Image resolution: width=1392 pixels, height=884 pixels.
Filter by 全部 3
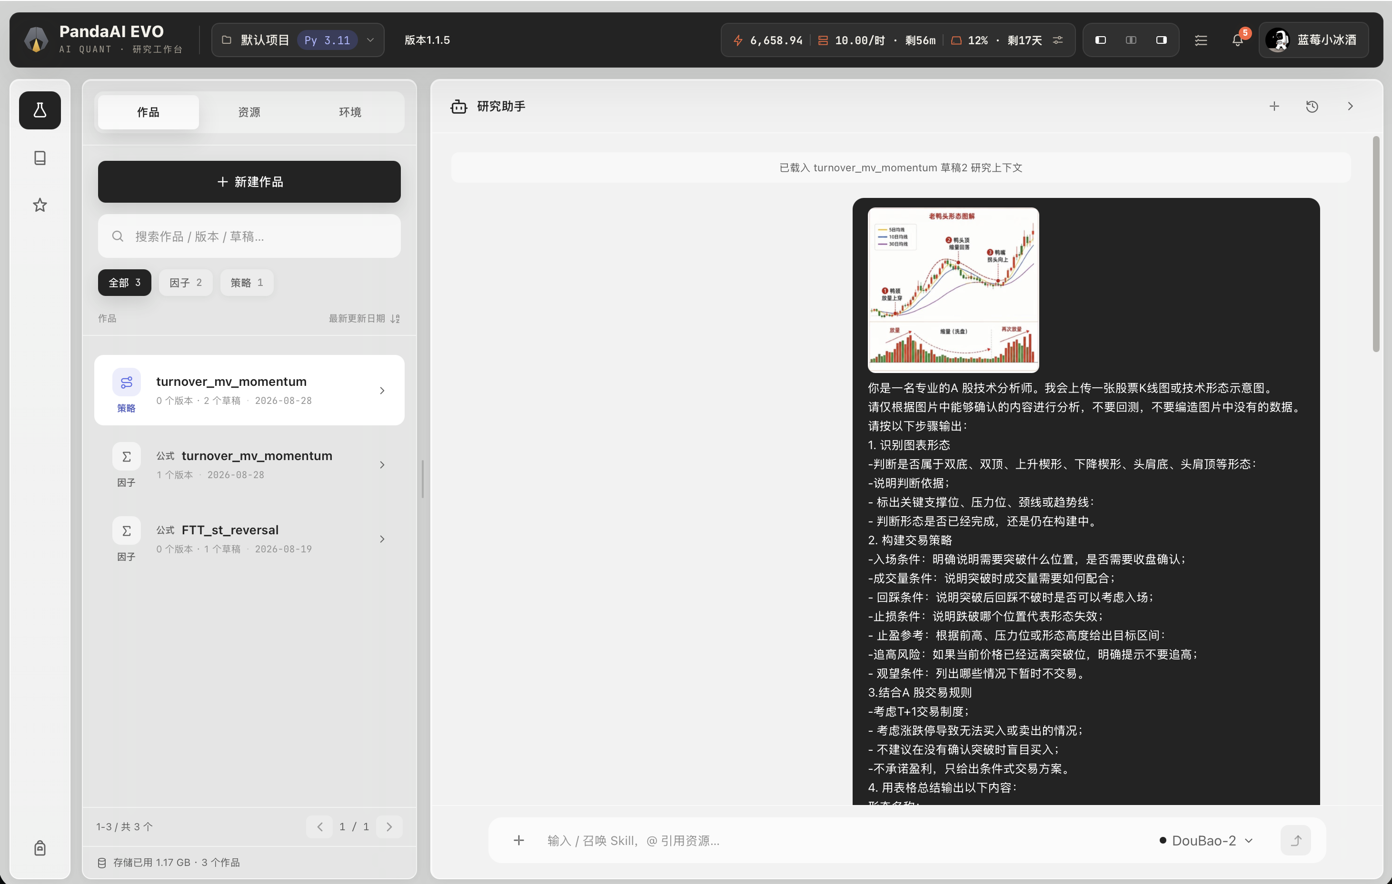pyautogui.click(x=124, y=283)
